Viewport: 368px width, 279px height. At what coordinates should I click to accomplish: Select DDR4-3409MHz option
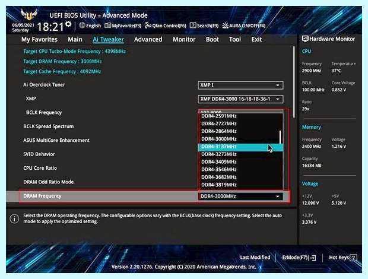tap(240, 162)
